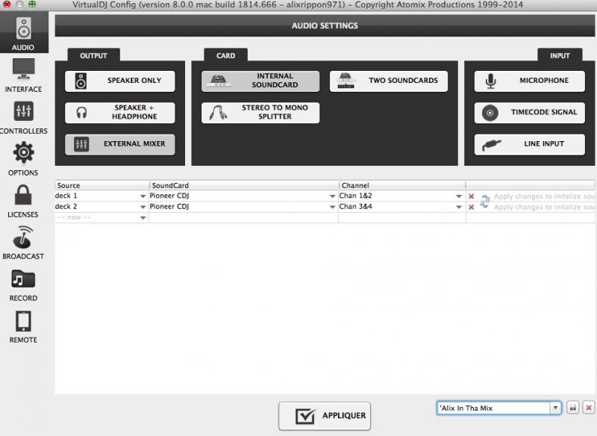Open the Licenses padlock section

click(x=24, y=201)
